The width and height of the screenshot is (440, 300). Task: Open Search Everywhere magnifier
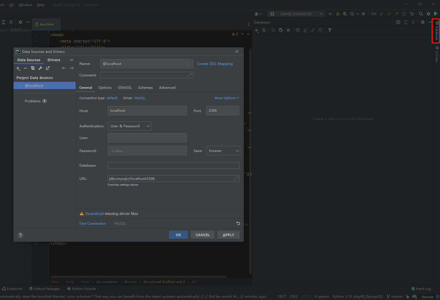(421, 14)
